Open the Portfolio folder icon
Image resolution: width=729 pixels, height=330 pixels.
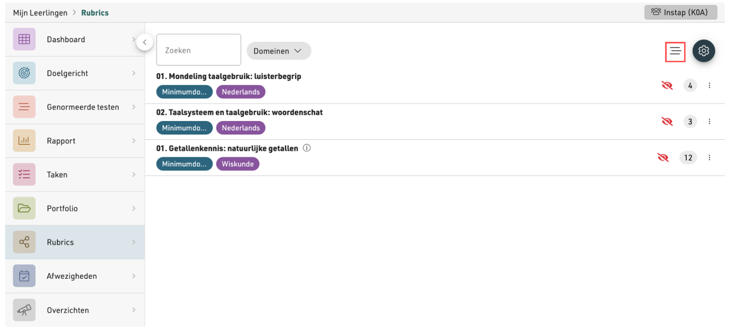pyautogui.click(x=24, y=209)
